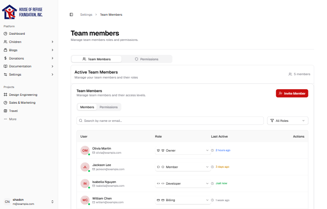Click the mail icon by jackson@example.com
Viewport: 327px width, 209px height.
pyautogui.click(x=94, y=169)
